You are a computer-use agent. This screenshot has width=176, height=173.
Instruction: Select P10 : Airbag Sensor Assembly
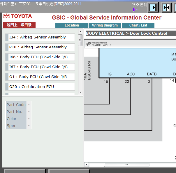click(40, 47)
